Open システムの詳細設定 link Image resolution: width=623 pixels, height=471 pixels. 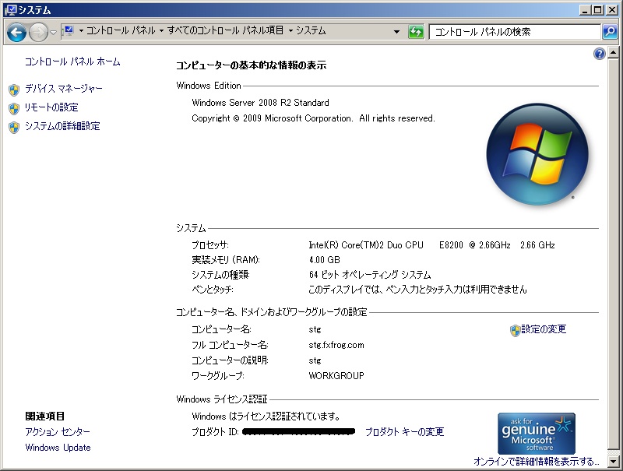62,126
